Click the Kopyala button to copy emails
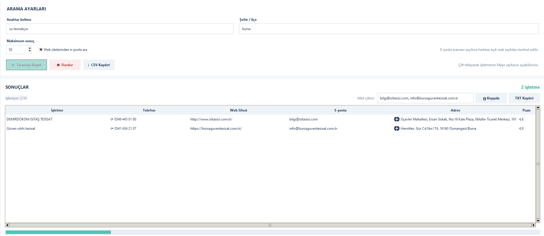This screenshot has width=544, height=236. pos(491,98)
